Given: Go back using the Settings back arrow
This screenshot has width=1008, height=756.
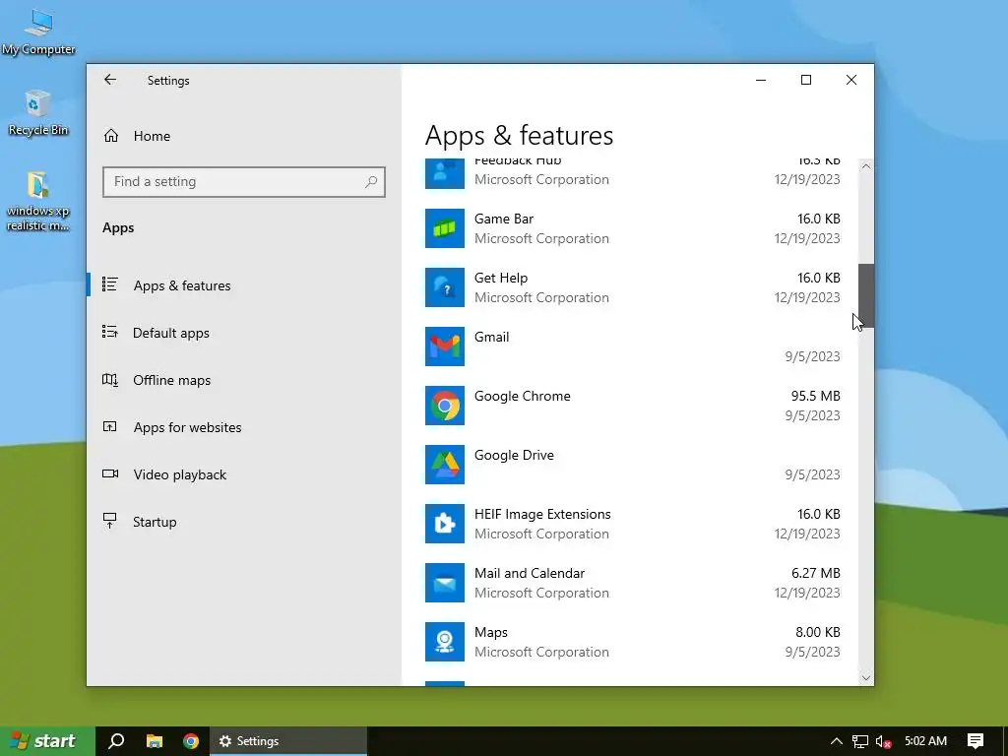Looking at the screenshot, I should pos(110,80).
